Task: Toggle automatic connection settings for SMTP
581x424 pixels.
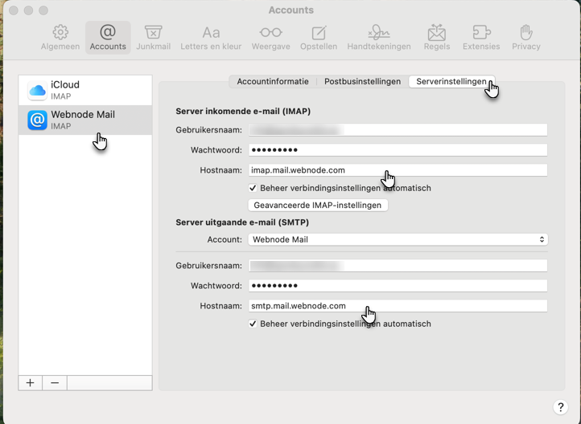Action: pos(253,324)
